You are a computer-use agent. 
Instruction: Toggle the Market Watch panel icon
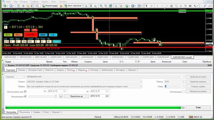(x=19, y=6)
